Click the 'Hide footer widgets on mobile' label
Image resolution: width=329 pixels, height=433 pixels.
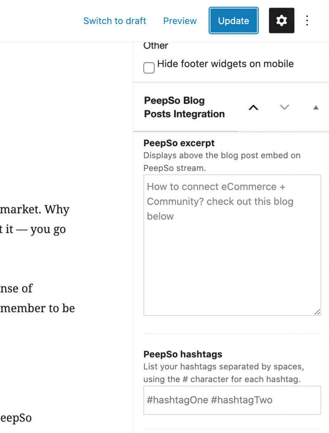tap(225, 64)
